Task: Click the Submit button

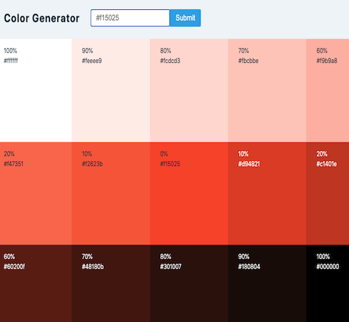Action: pos(185,18)
